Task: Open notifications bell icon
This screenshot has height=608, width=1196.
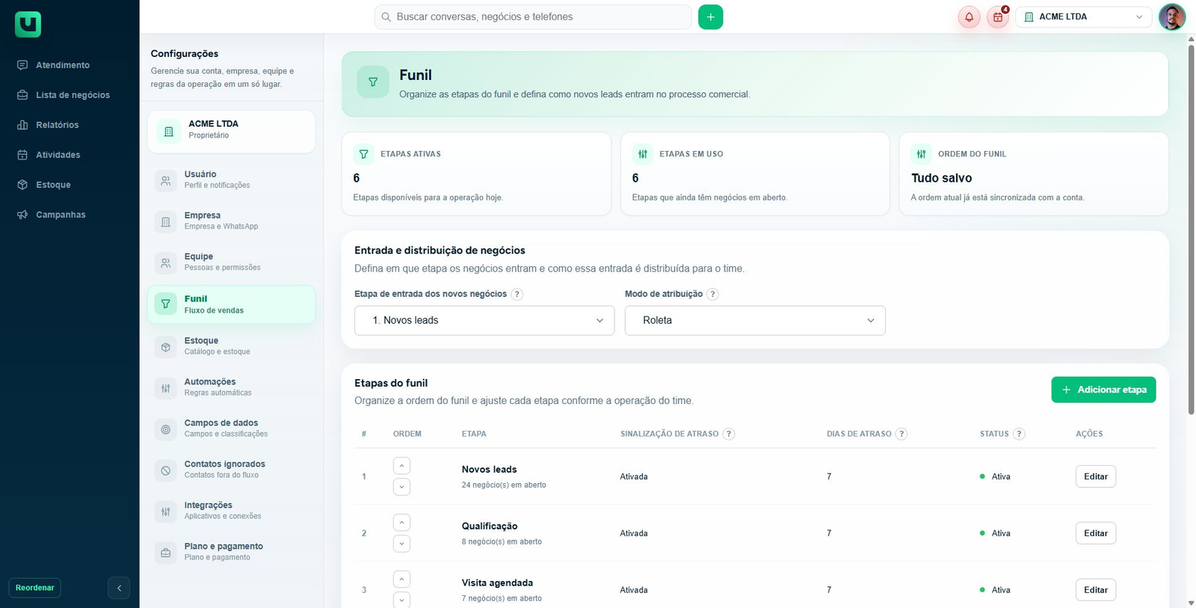Action: [x=969, y=17]
